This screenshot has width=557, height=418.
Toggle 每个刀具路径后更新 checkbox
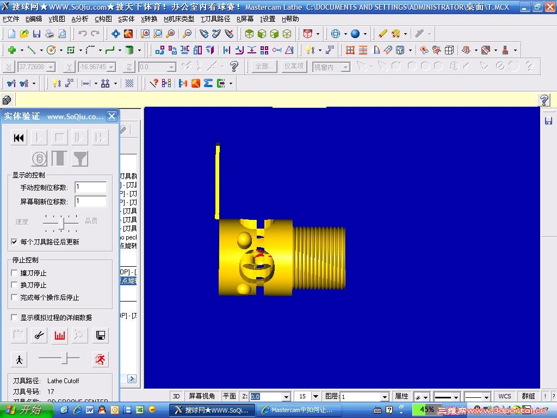(x=14, y=242)
